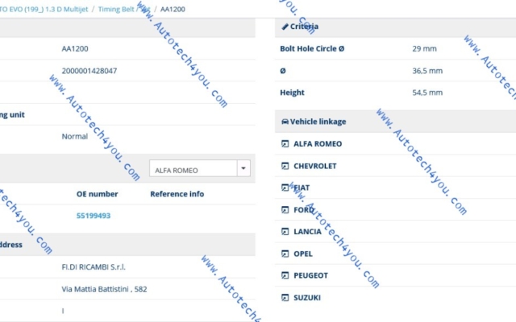Screen dimensions: 516x322
Task: Expand the PEUGEOT vehicle linkage row
Action: point(310,275)
